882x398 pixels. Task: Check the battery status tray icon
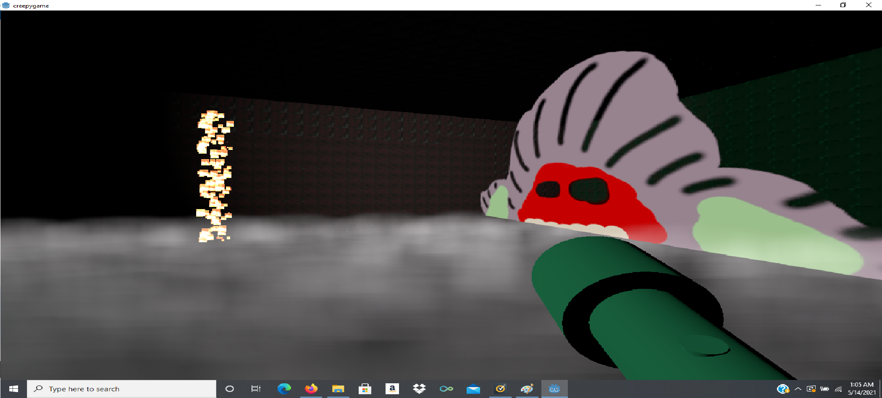coord(825,389)
